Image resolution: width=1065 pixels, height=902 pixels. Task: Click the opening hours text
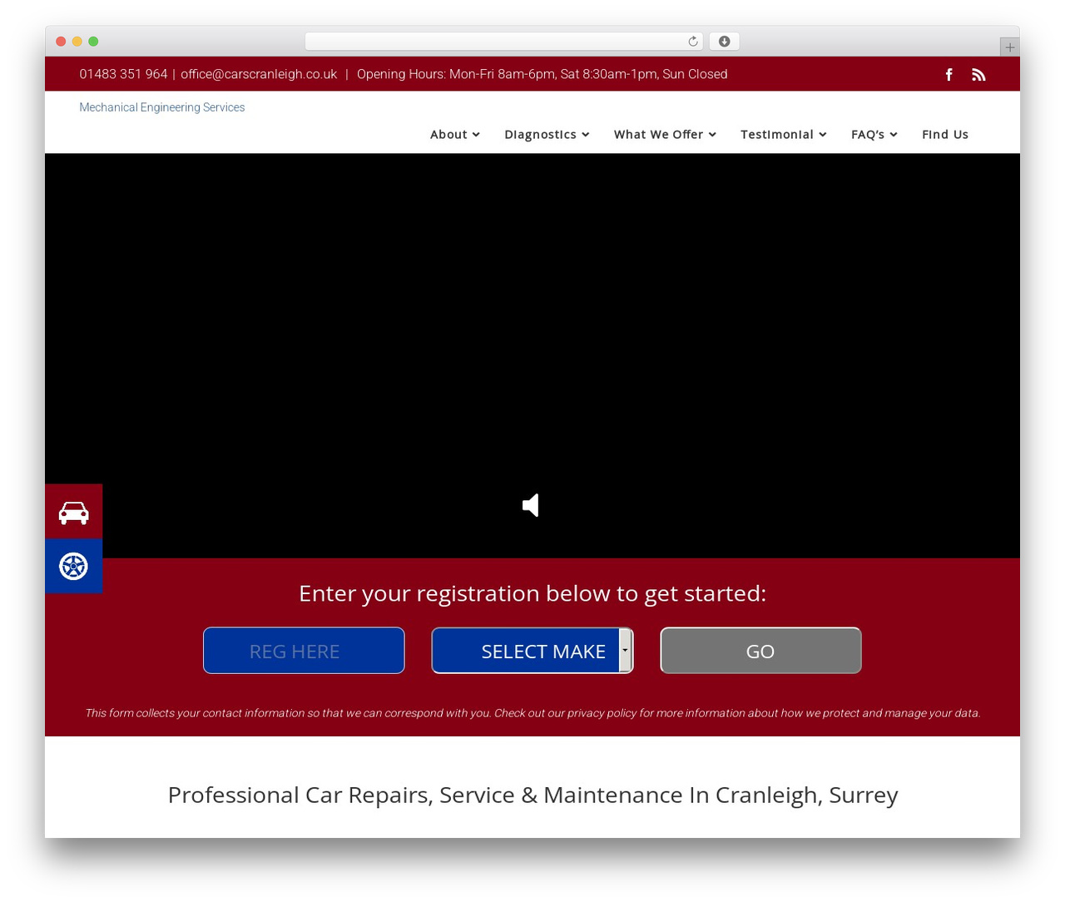(x=542, y=74)
